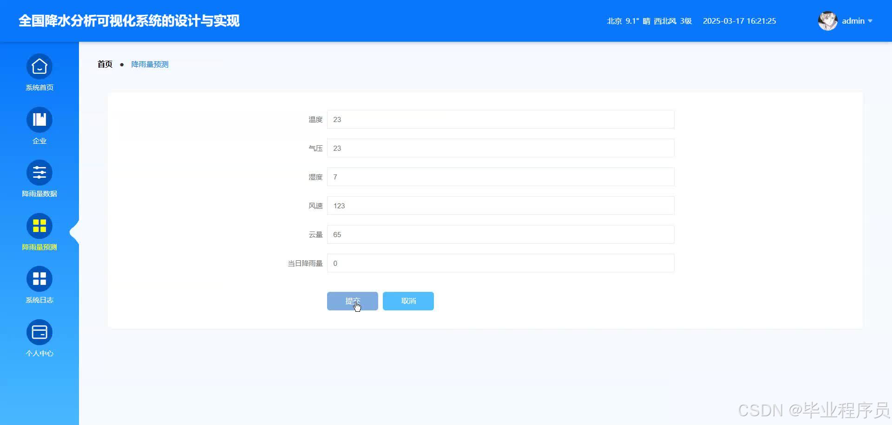The height and width of the screenshot is (425, 892).
Task: Open the 系统日志 grid icon
Action: [39, 279]
